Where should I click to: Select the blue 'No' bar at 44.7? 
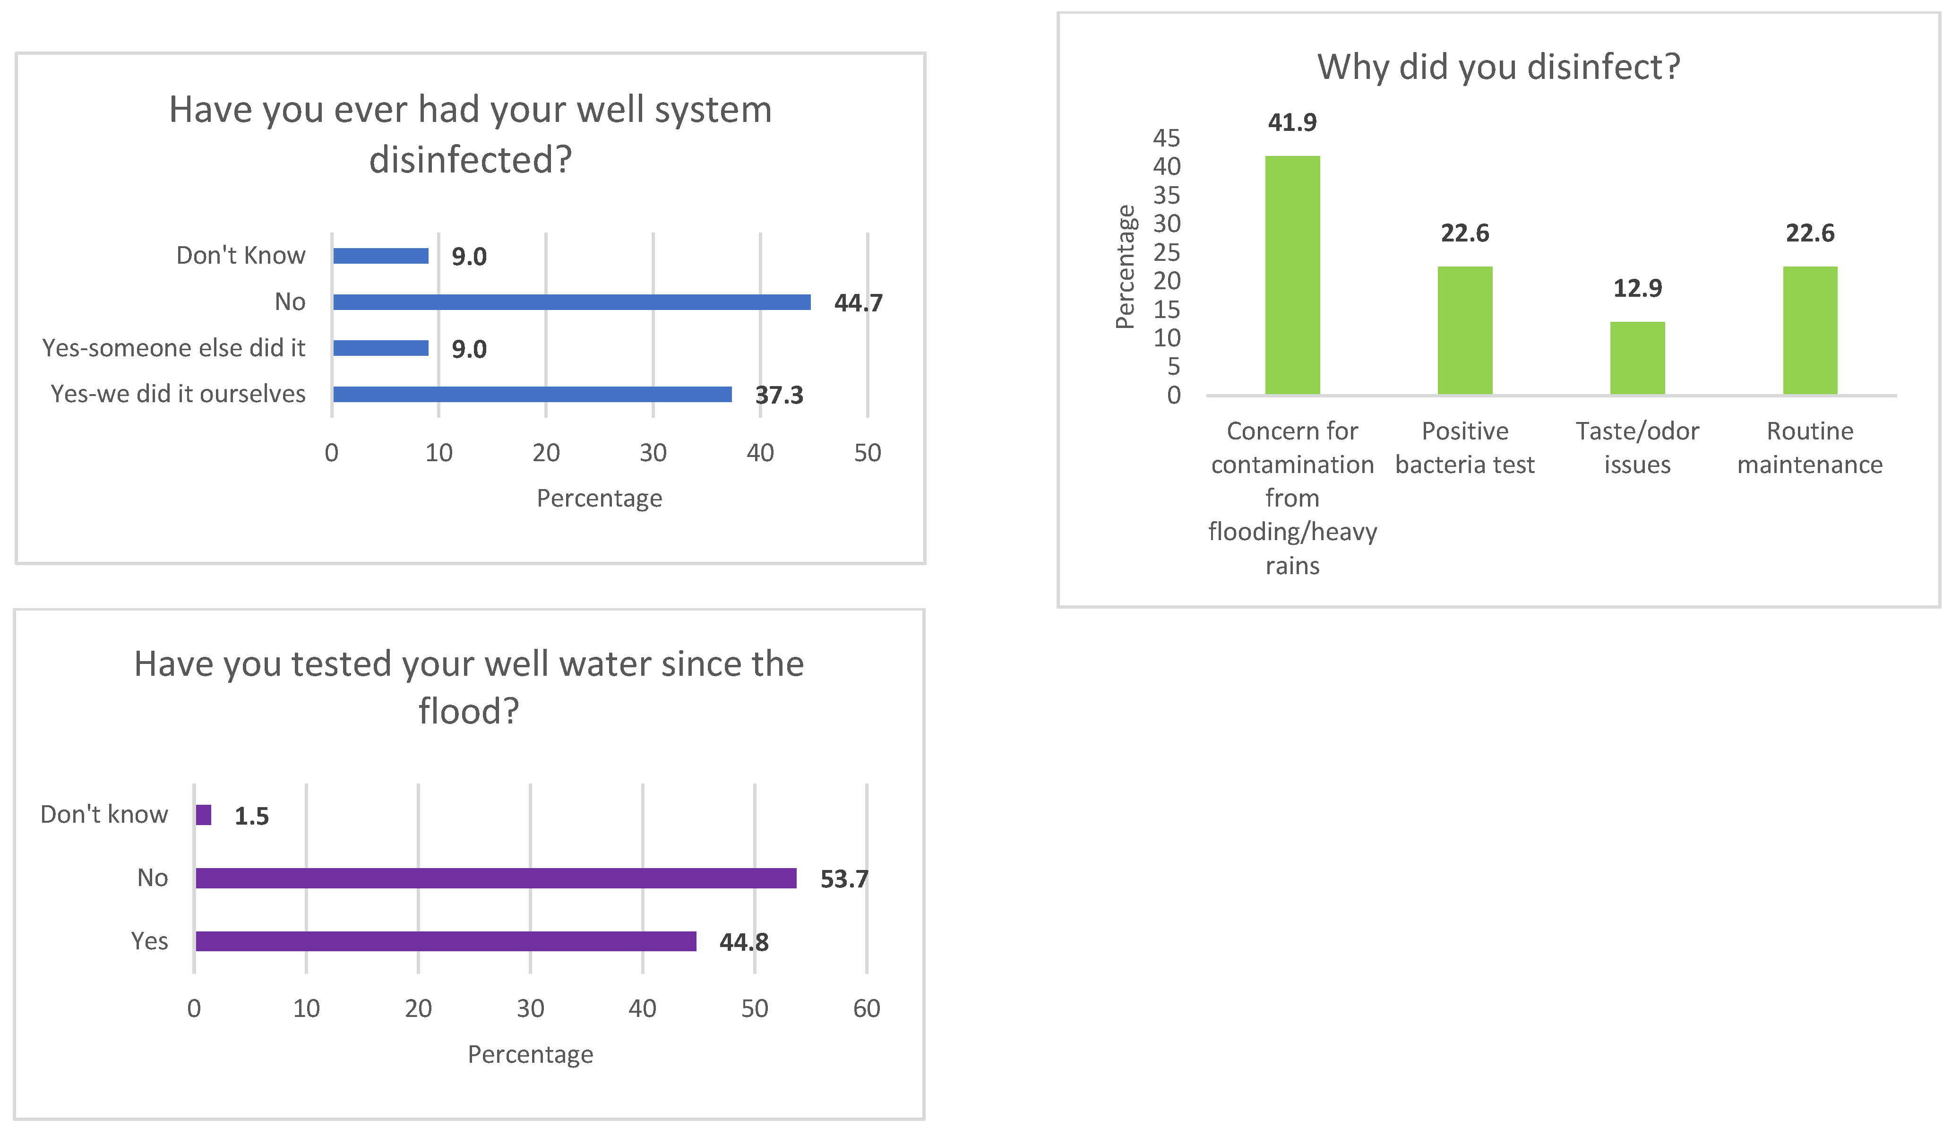click(x=572, y=302)
